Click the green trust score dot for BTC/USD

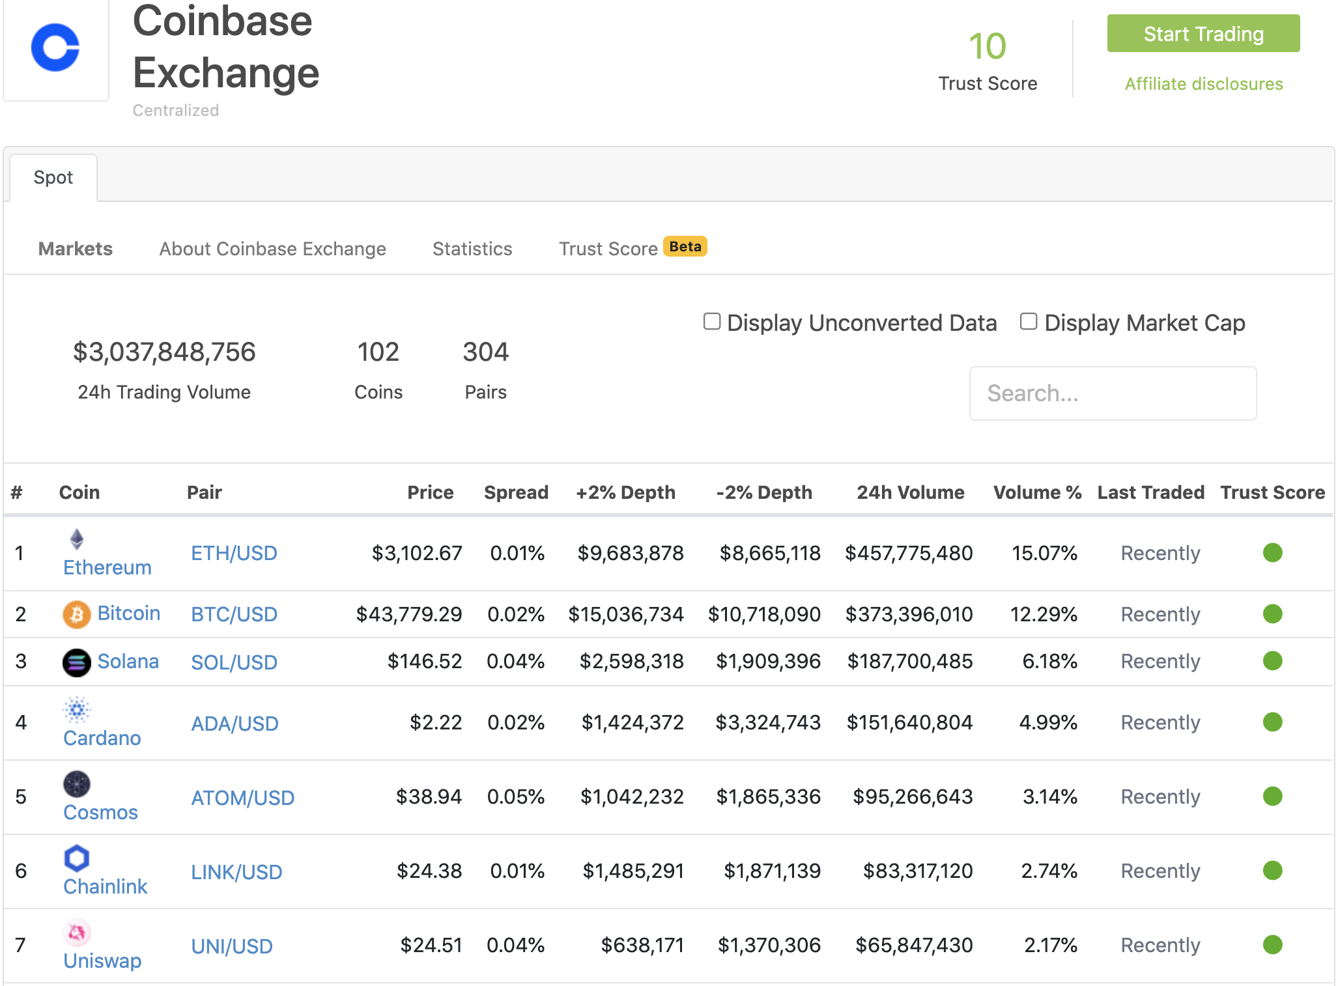pyautogui.click(x=1272, y=613)
